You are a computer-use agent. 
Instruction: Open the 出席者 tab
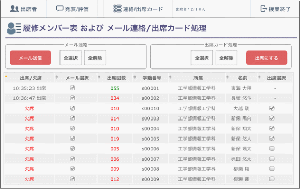point(23,9)
